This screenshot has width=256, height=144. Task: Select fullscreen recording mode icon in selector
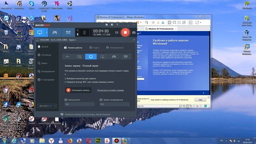[91, 56]
